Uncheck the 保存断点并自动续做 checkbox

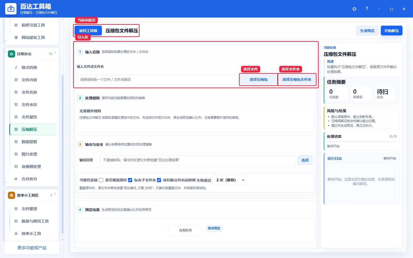159,180
